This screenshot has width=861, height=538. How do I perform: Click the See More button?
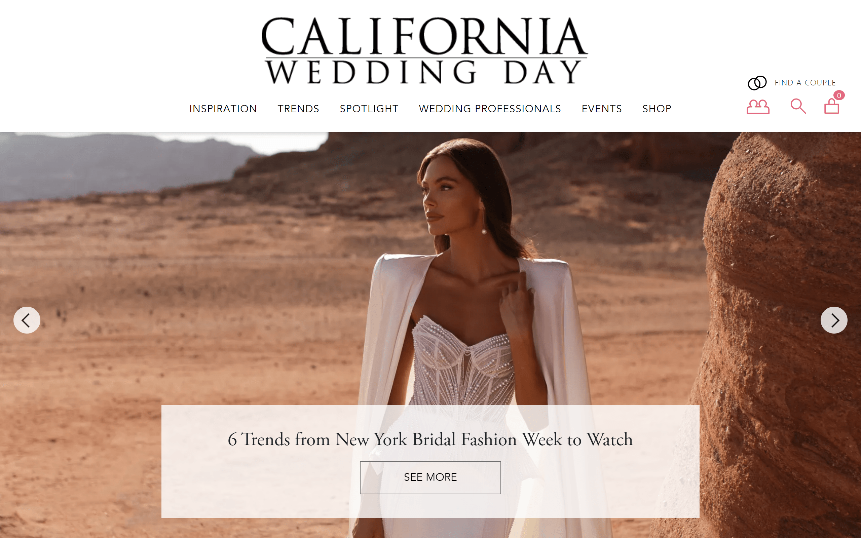click(430, 477)
